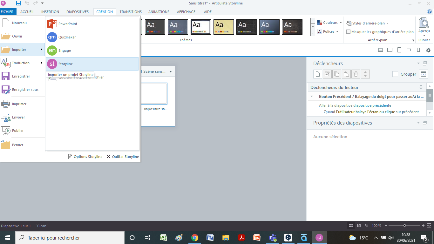The width and height of the screenshot is (434, 244).
Task: Switch to phone portrait view
Action: pos(418,50)
